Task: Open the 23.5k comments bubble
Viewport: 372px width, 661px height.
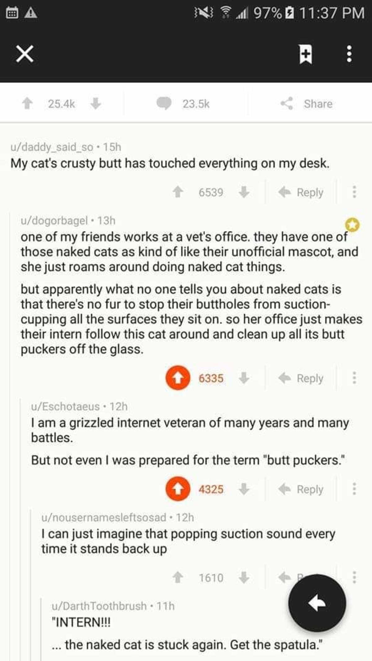Action: (x=164, y=104)
